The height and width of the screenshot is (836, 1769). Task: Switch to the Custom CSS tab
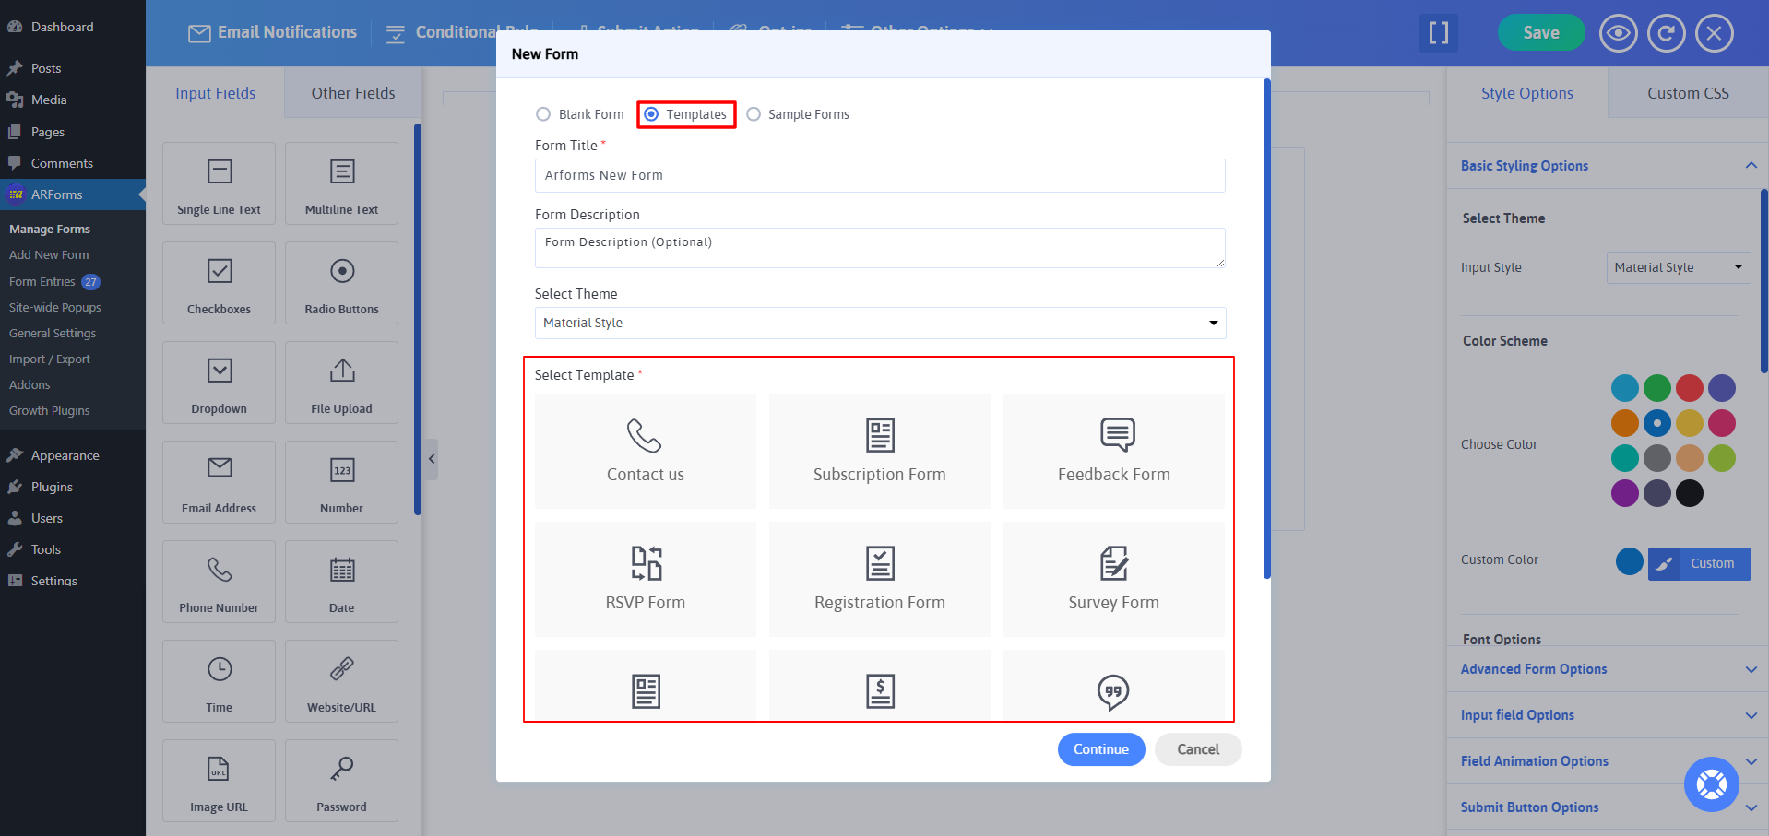(x=1687, y=93)
